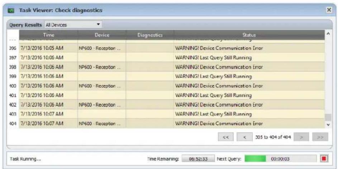Click the Time Remaining 06:52:33 field

198,159
